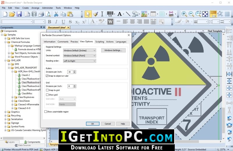Switch to the Languages tab
The image size is (233, 151).
coord(121,42)
